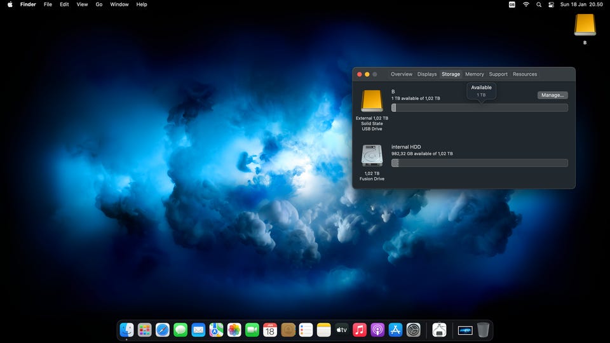Viewport: 610px width, 343px height.
Task: Click the date and time clock
Action: [581, 4]
